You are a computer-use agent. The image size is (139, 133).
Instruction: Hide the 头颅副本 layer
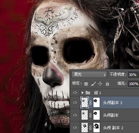coord(75,115)
